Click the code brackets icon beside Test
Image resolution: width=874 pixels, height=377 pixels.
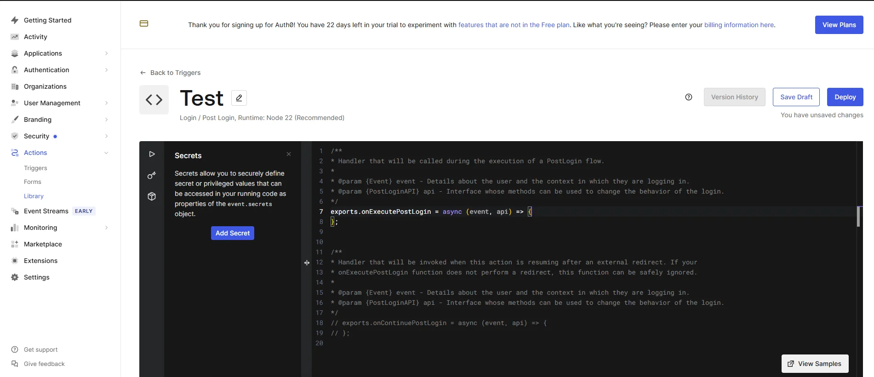tap(154, 100)
